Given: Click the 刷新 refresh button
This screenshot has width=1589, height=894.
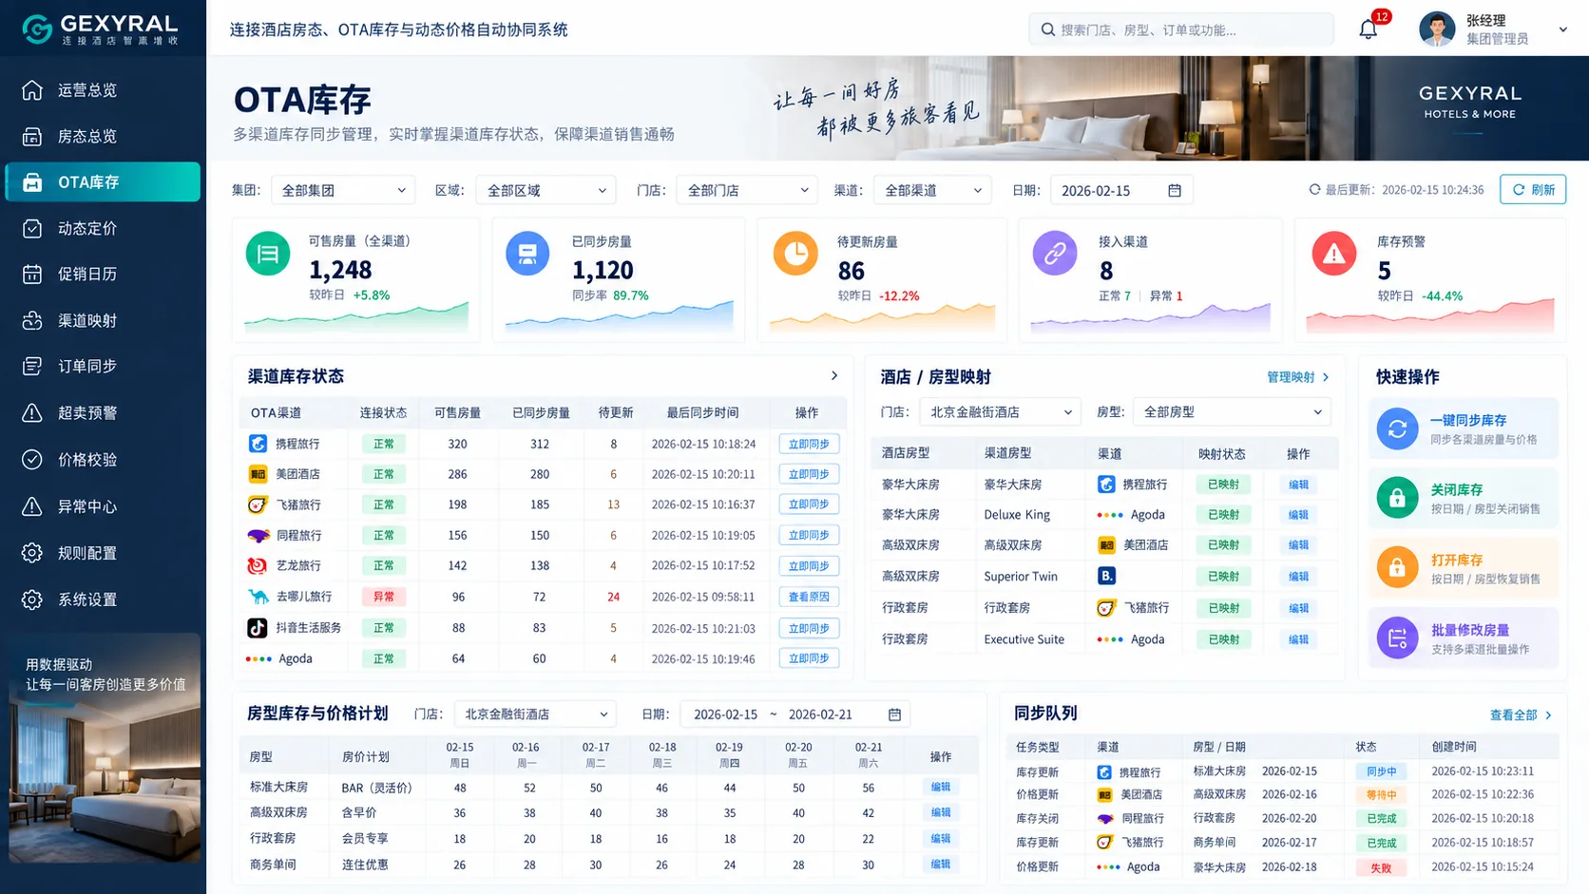Looking at the screenshot, I should (1533, 189).
